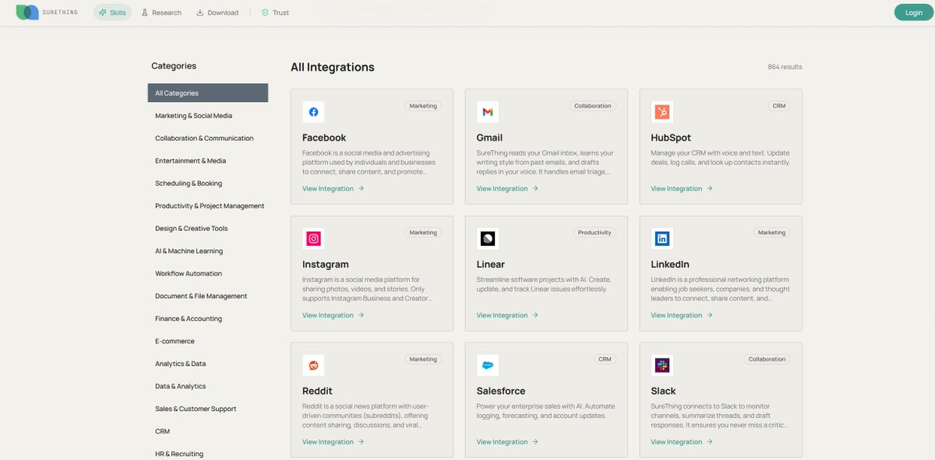The width and height of the screenshot is (935, 460).
Task: Click the Reddit card title
Action: click(x=318, y=391)
